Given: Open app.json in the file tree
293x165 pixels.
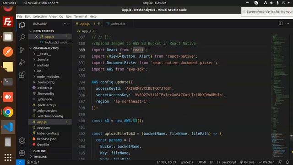Looking at the screenshot, I should point(43,127).
